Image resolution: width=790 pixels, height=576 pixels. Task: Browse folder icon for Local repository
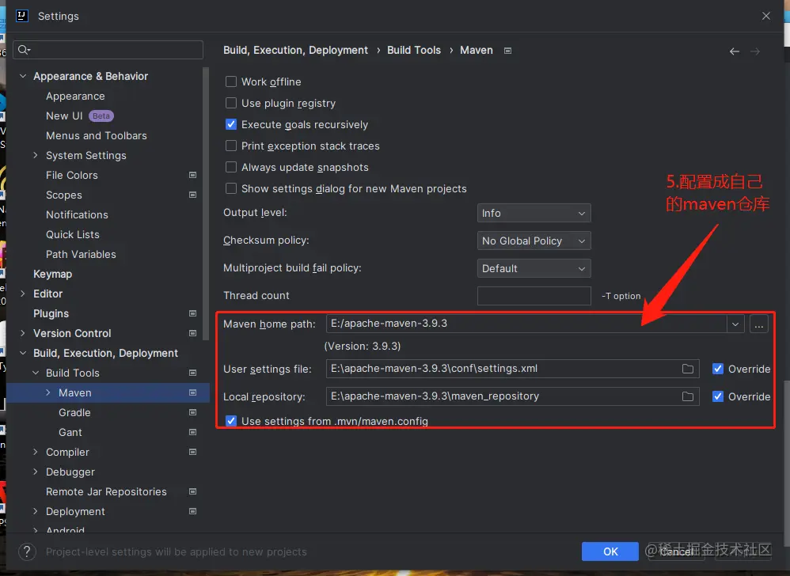687,396
